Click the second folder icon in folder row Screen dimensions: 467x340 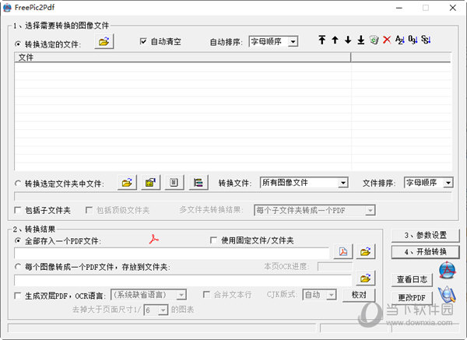pyautogui.click(x=151, y=182)
